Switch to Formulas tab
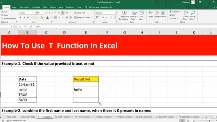 pyautogui.click(x=36, y=7)
